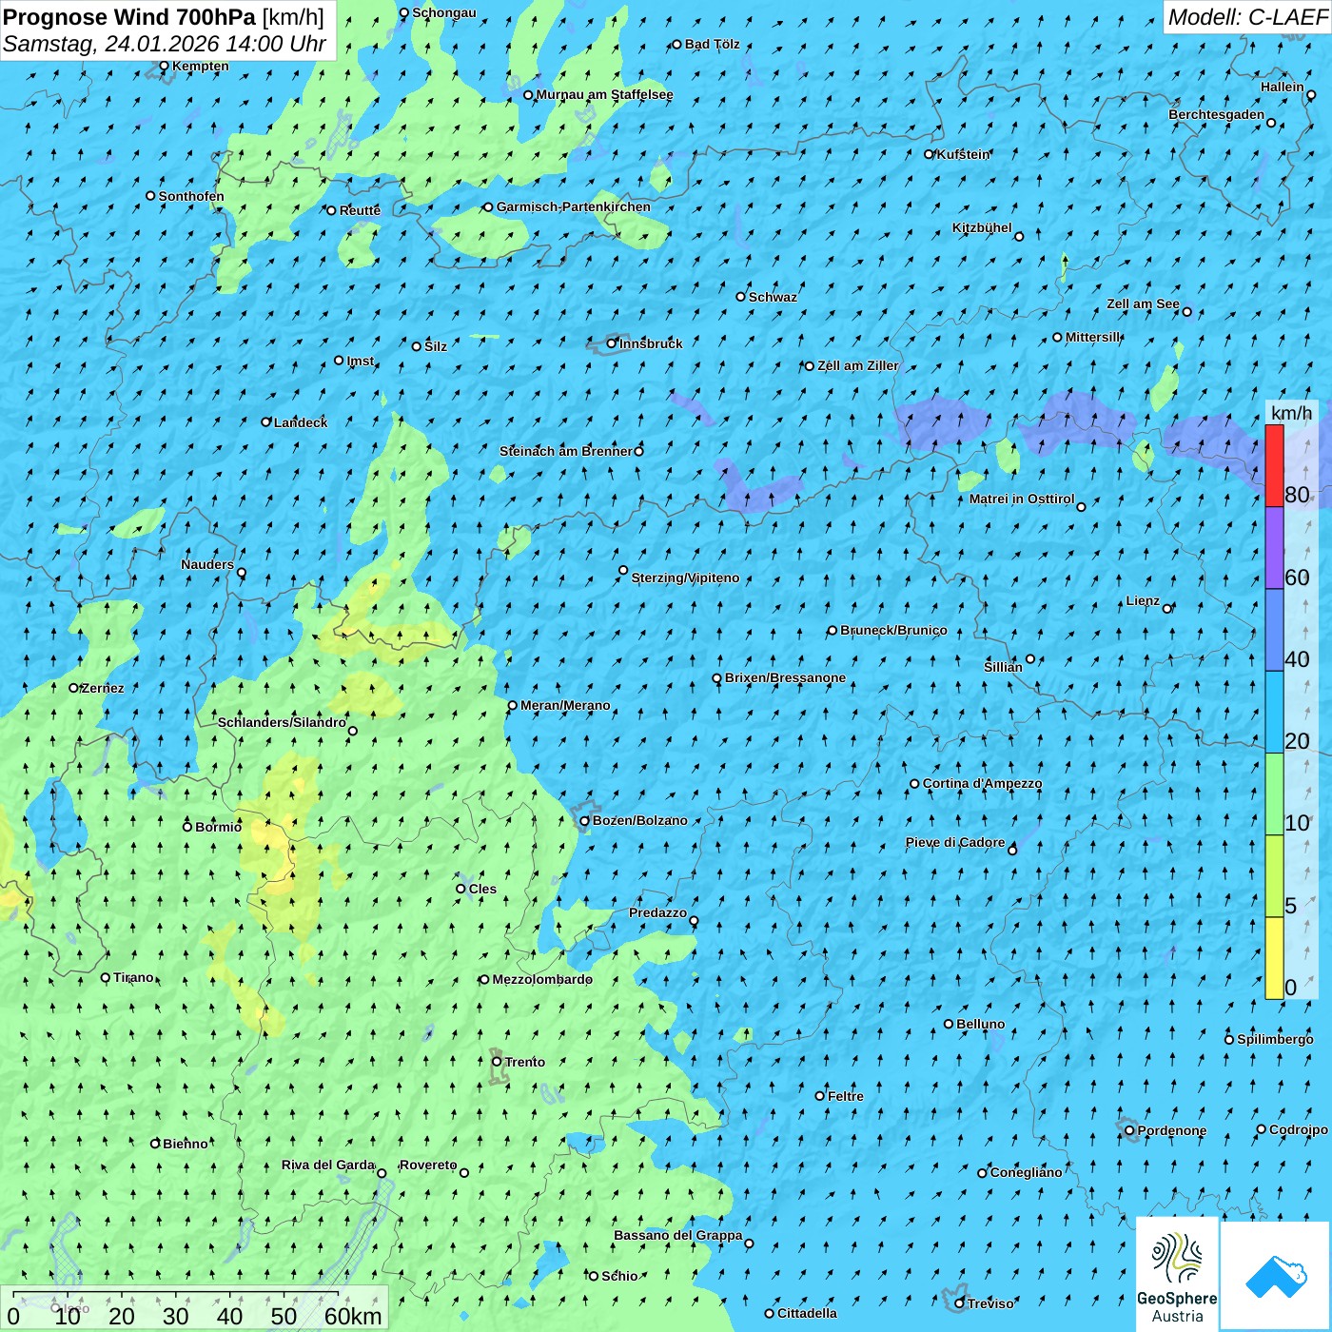
Task: Click the 'Steinach am Brenner' label
Action: tap(566, 451)
